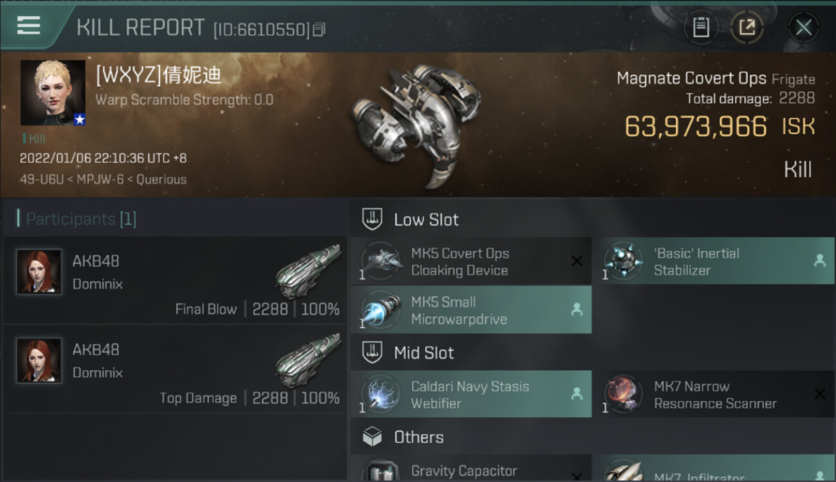Open the hamburger menu

click(x=28, y=26)
